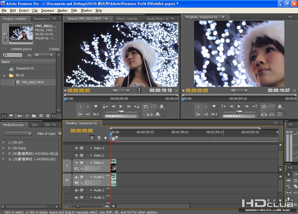
Task: Switch to Audio Mixer tab
Action: pyautogui.click(x=158, y=19)
